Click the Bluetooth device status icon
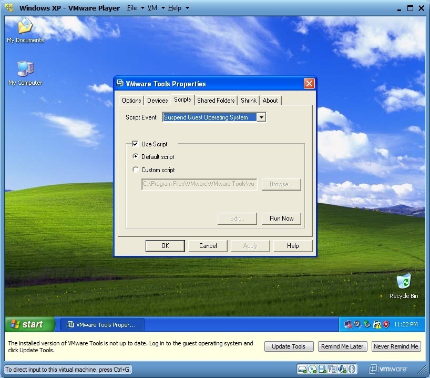 352,369
